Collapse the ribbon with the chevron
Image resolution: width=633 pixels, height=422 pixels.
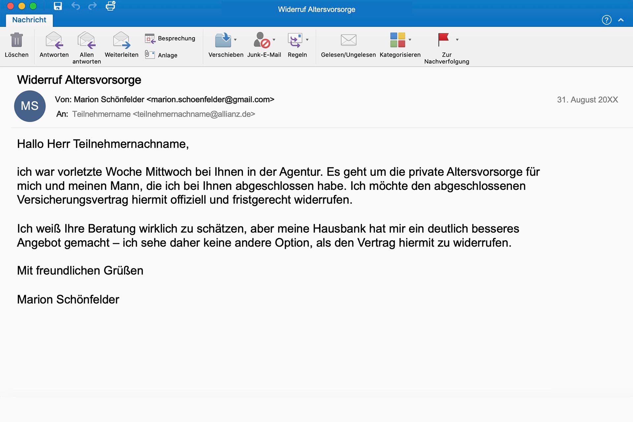(x=621, y=20)
